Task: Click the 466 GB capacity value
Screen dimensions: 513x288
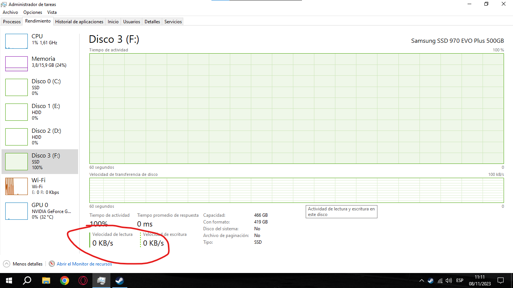Action: tap(261, 215)
